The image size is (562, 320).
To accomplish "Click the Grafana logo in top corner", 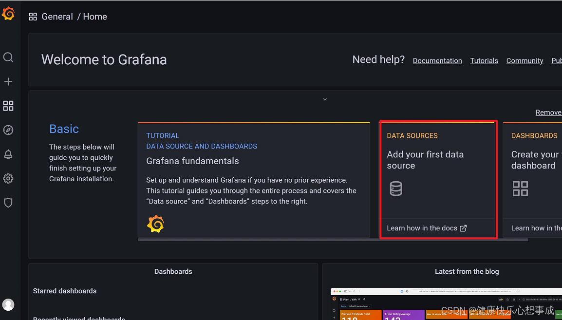I will tap(9, 13).
